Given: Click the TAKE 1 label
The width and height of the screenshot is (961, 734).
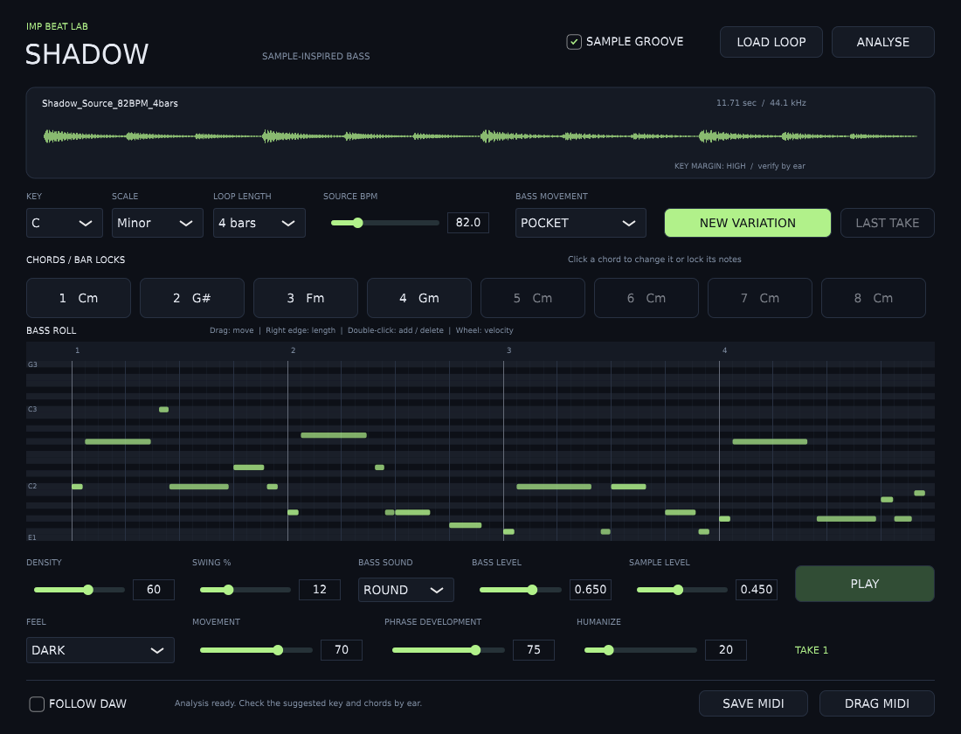Looking at the screenshot, I should 812,650.
